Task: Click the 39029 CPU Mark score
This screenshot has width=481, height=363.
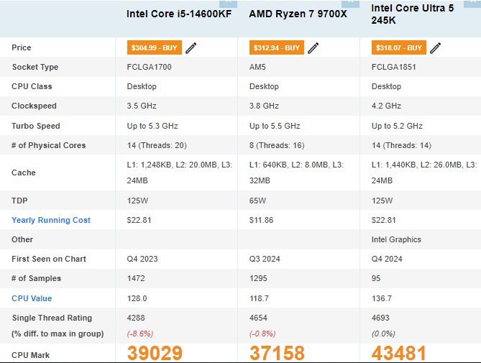Action: point(155,353)
